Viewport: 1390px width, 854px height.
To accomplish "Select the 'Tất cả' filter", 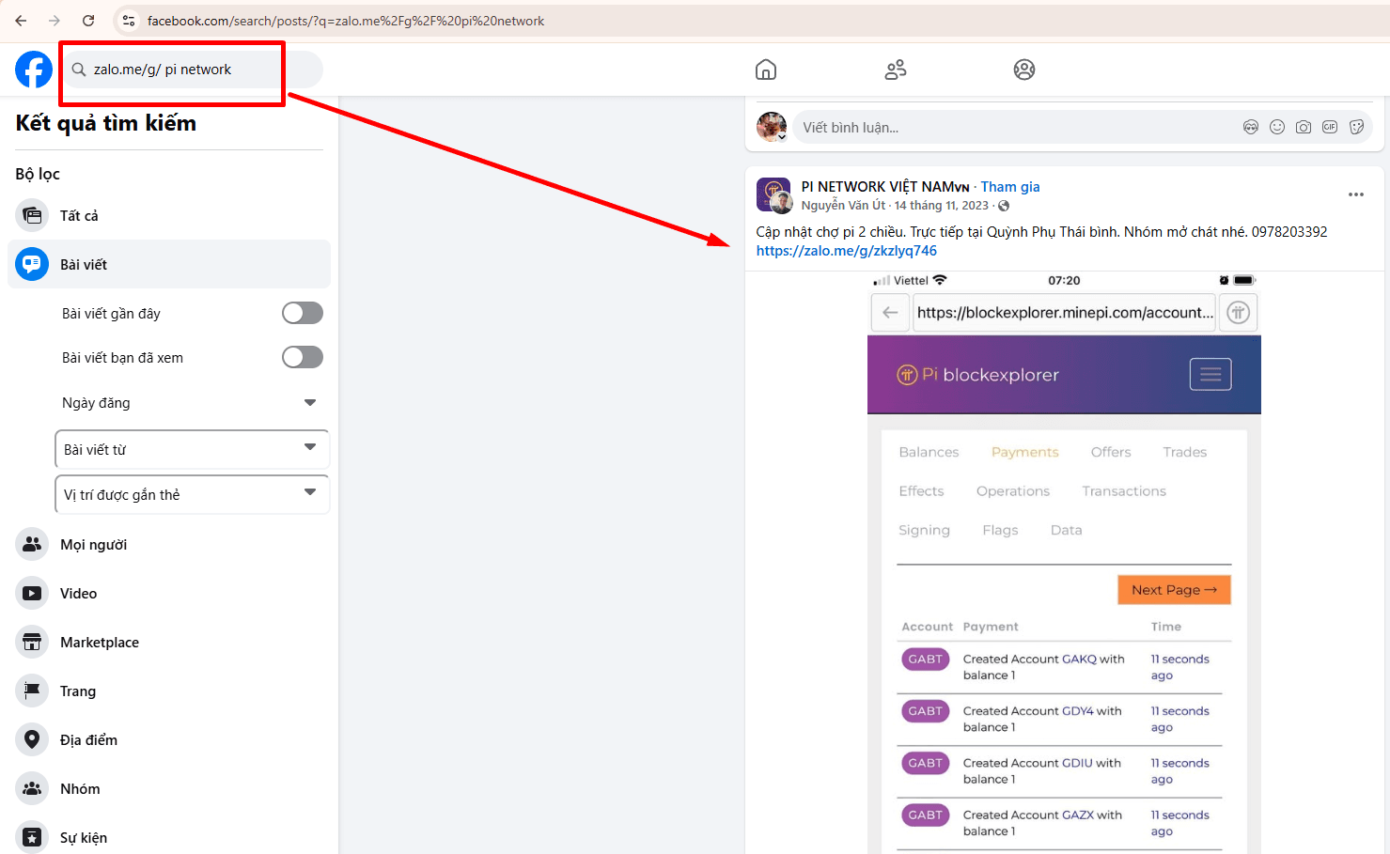I will tap(79, 216).
